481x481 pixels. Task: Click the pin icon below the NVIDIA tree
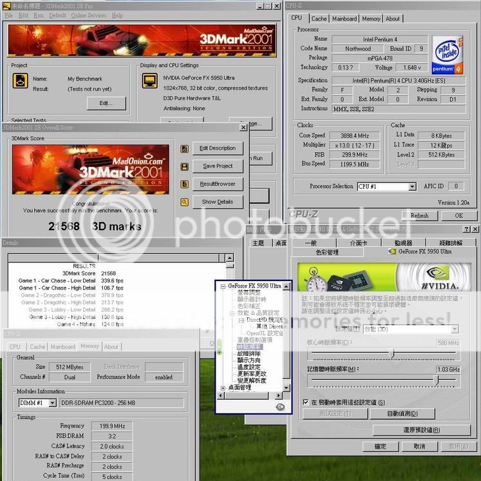(280, 407)
